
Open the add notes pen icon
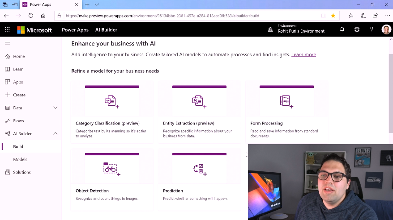click(x=363, y=16)
